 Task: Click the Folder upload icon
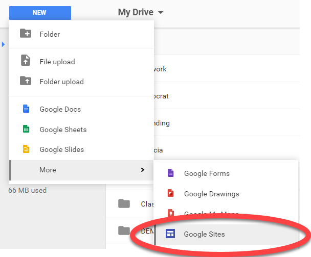point(25,81)
